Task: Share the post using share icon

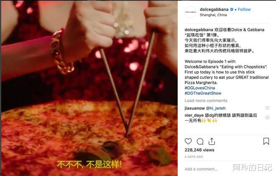Action: tap(212, 141)
